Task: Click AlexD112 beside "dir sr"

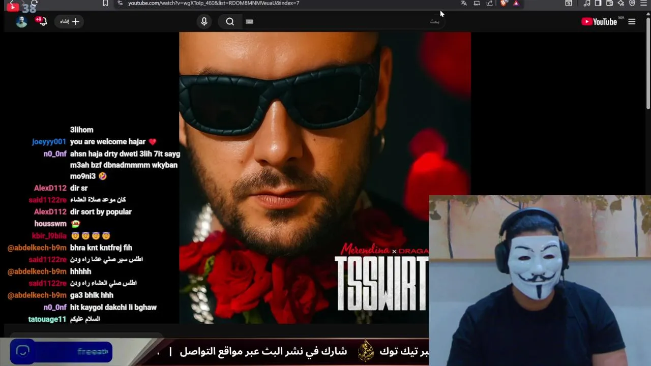Action: point(50,188)
